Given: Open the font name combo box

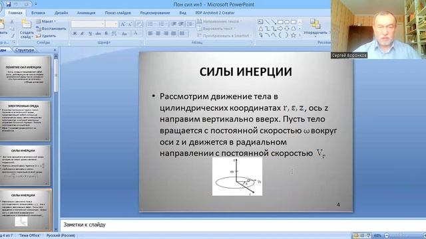Looking at the screenshot, I should click(x=88, y=24).
